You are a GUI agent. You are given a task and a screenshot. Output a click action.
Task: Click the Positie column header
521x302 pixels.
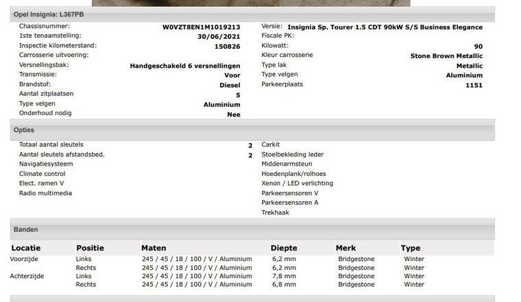click(90, 248)
